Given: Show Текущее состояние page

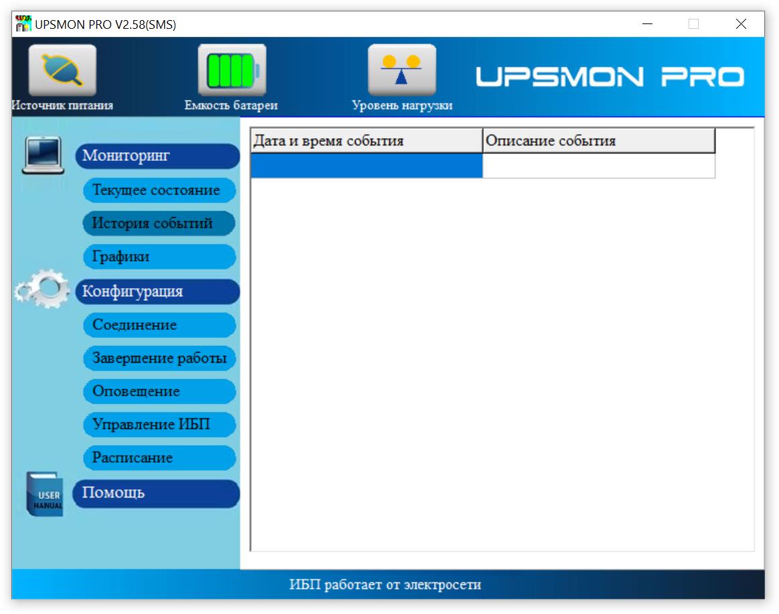Looking at the screenshot, I should pos(159,190).
